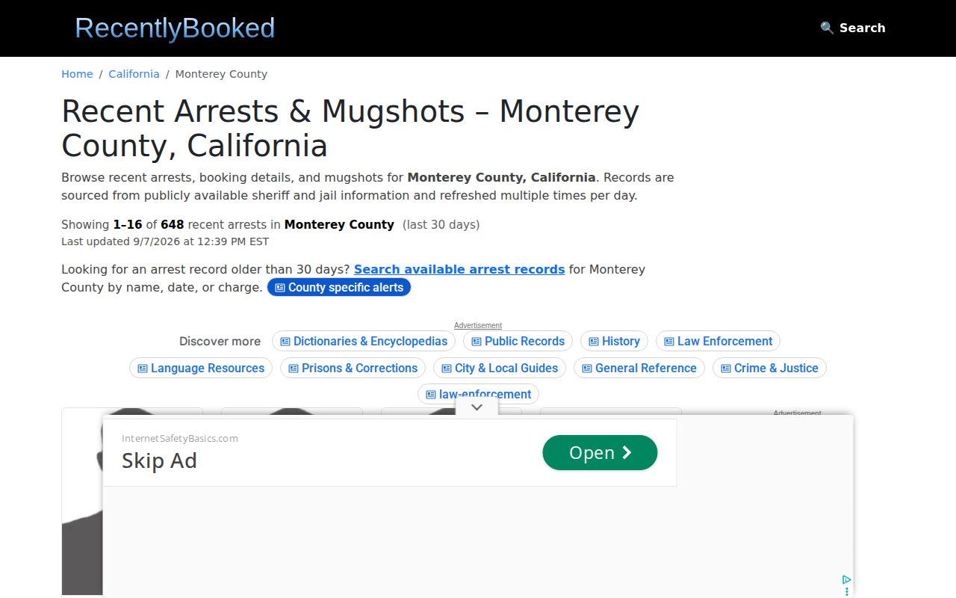
Task: Click the Law Enforcement chip icon
Action: point(669,342)
